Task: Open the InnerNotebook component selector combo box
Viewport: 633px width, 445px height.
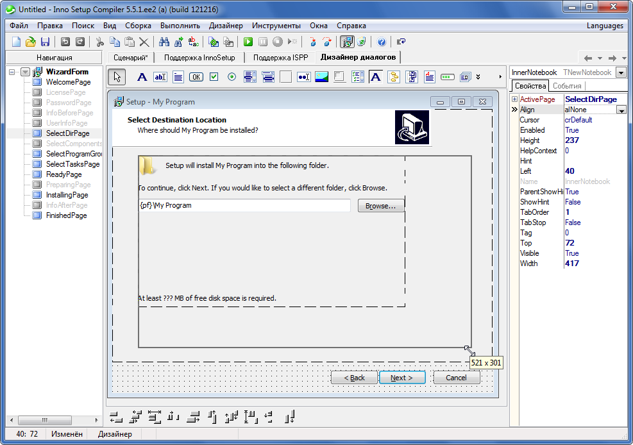Action: point(620,72)
